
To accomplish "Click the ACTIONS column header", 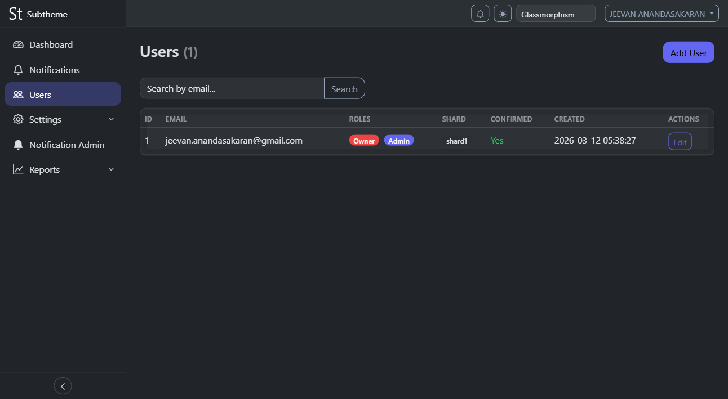I will (683, 119).
